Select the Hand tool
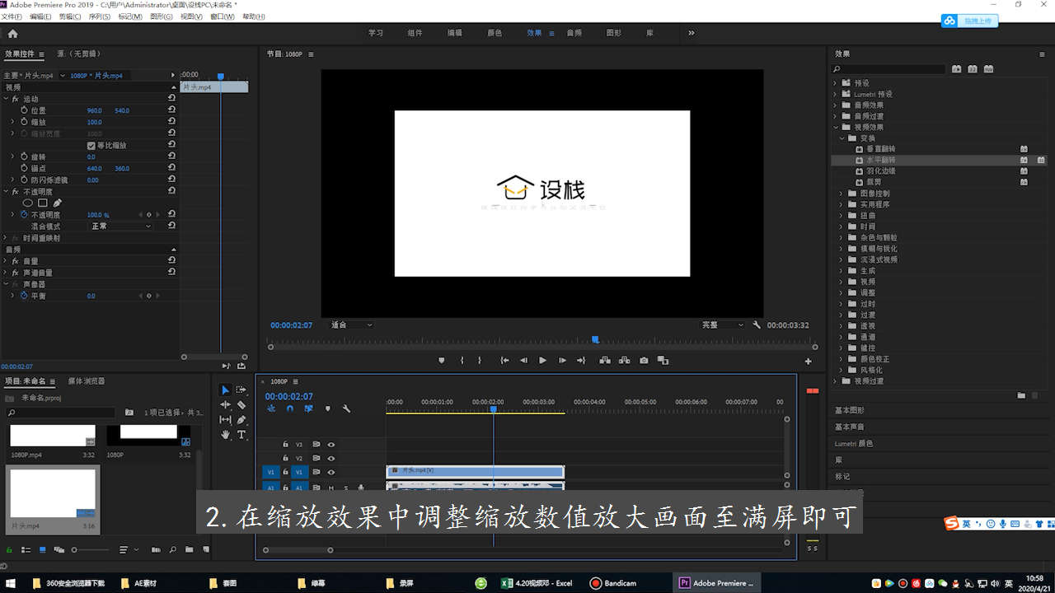The height and width of the screenshot is (593, 1055). tap(225, 434)
